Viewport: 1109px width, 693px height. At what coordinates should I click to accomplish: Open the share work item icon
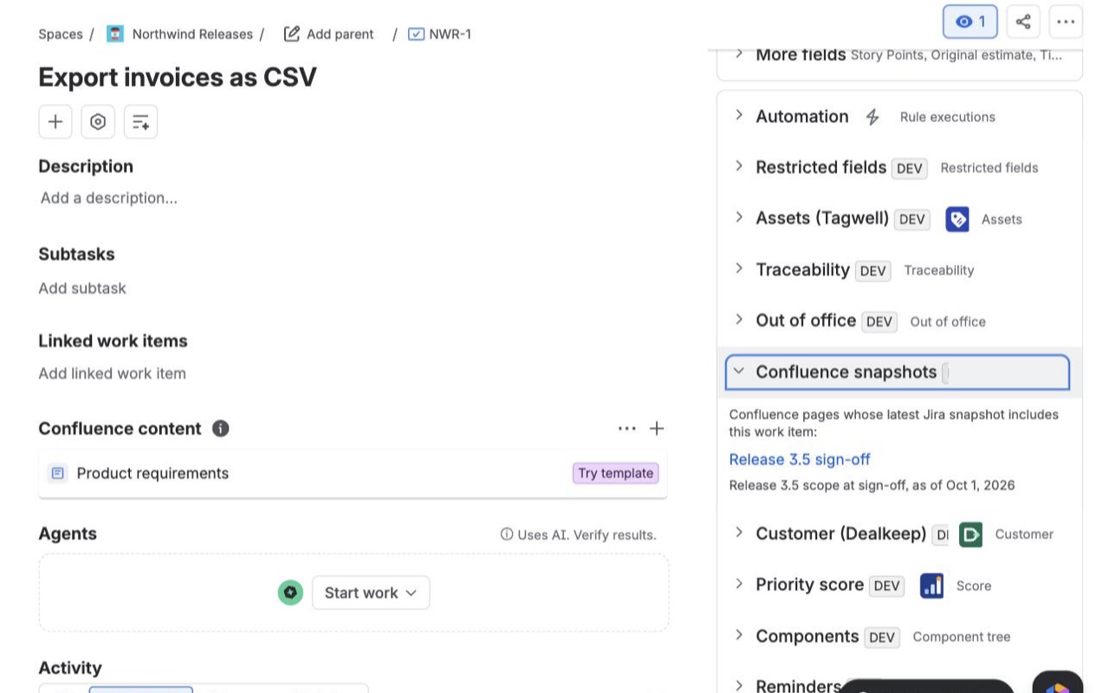1023,22
